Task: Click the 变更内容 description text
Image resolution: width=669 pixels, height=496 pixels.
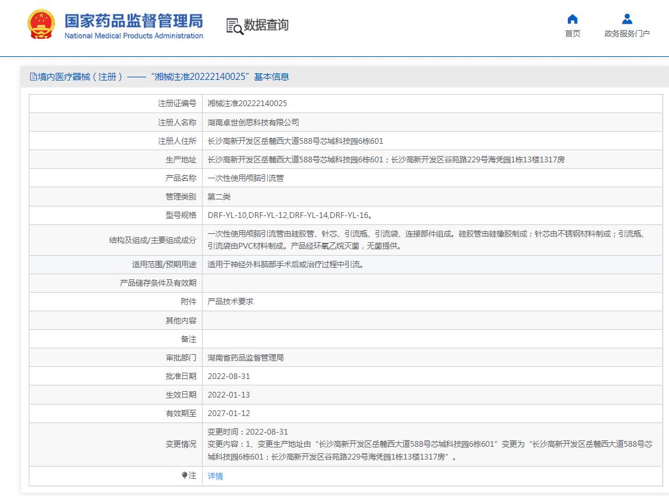Action: point(429,451)
